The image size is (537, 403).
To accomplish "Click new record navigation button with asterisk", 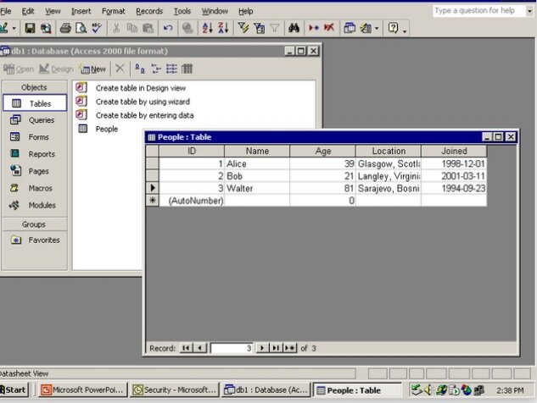I will tap(290, 348).
